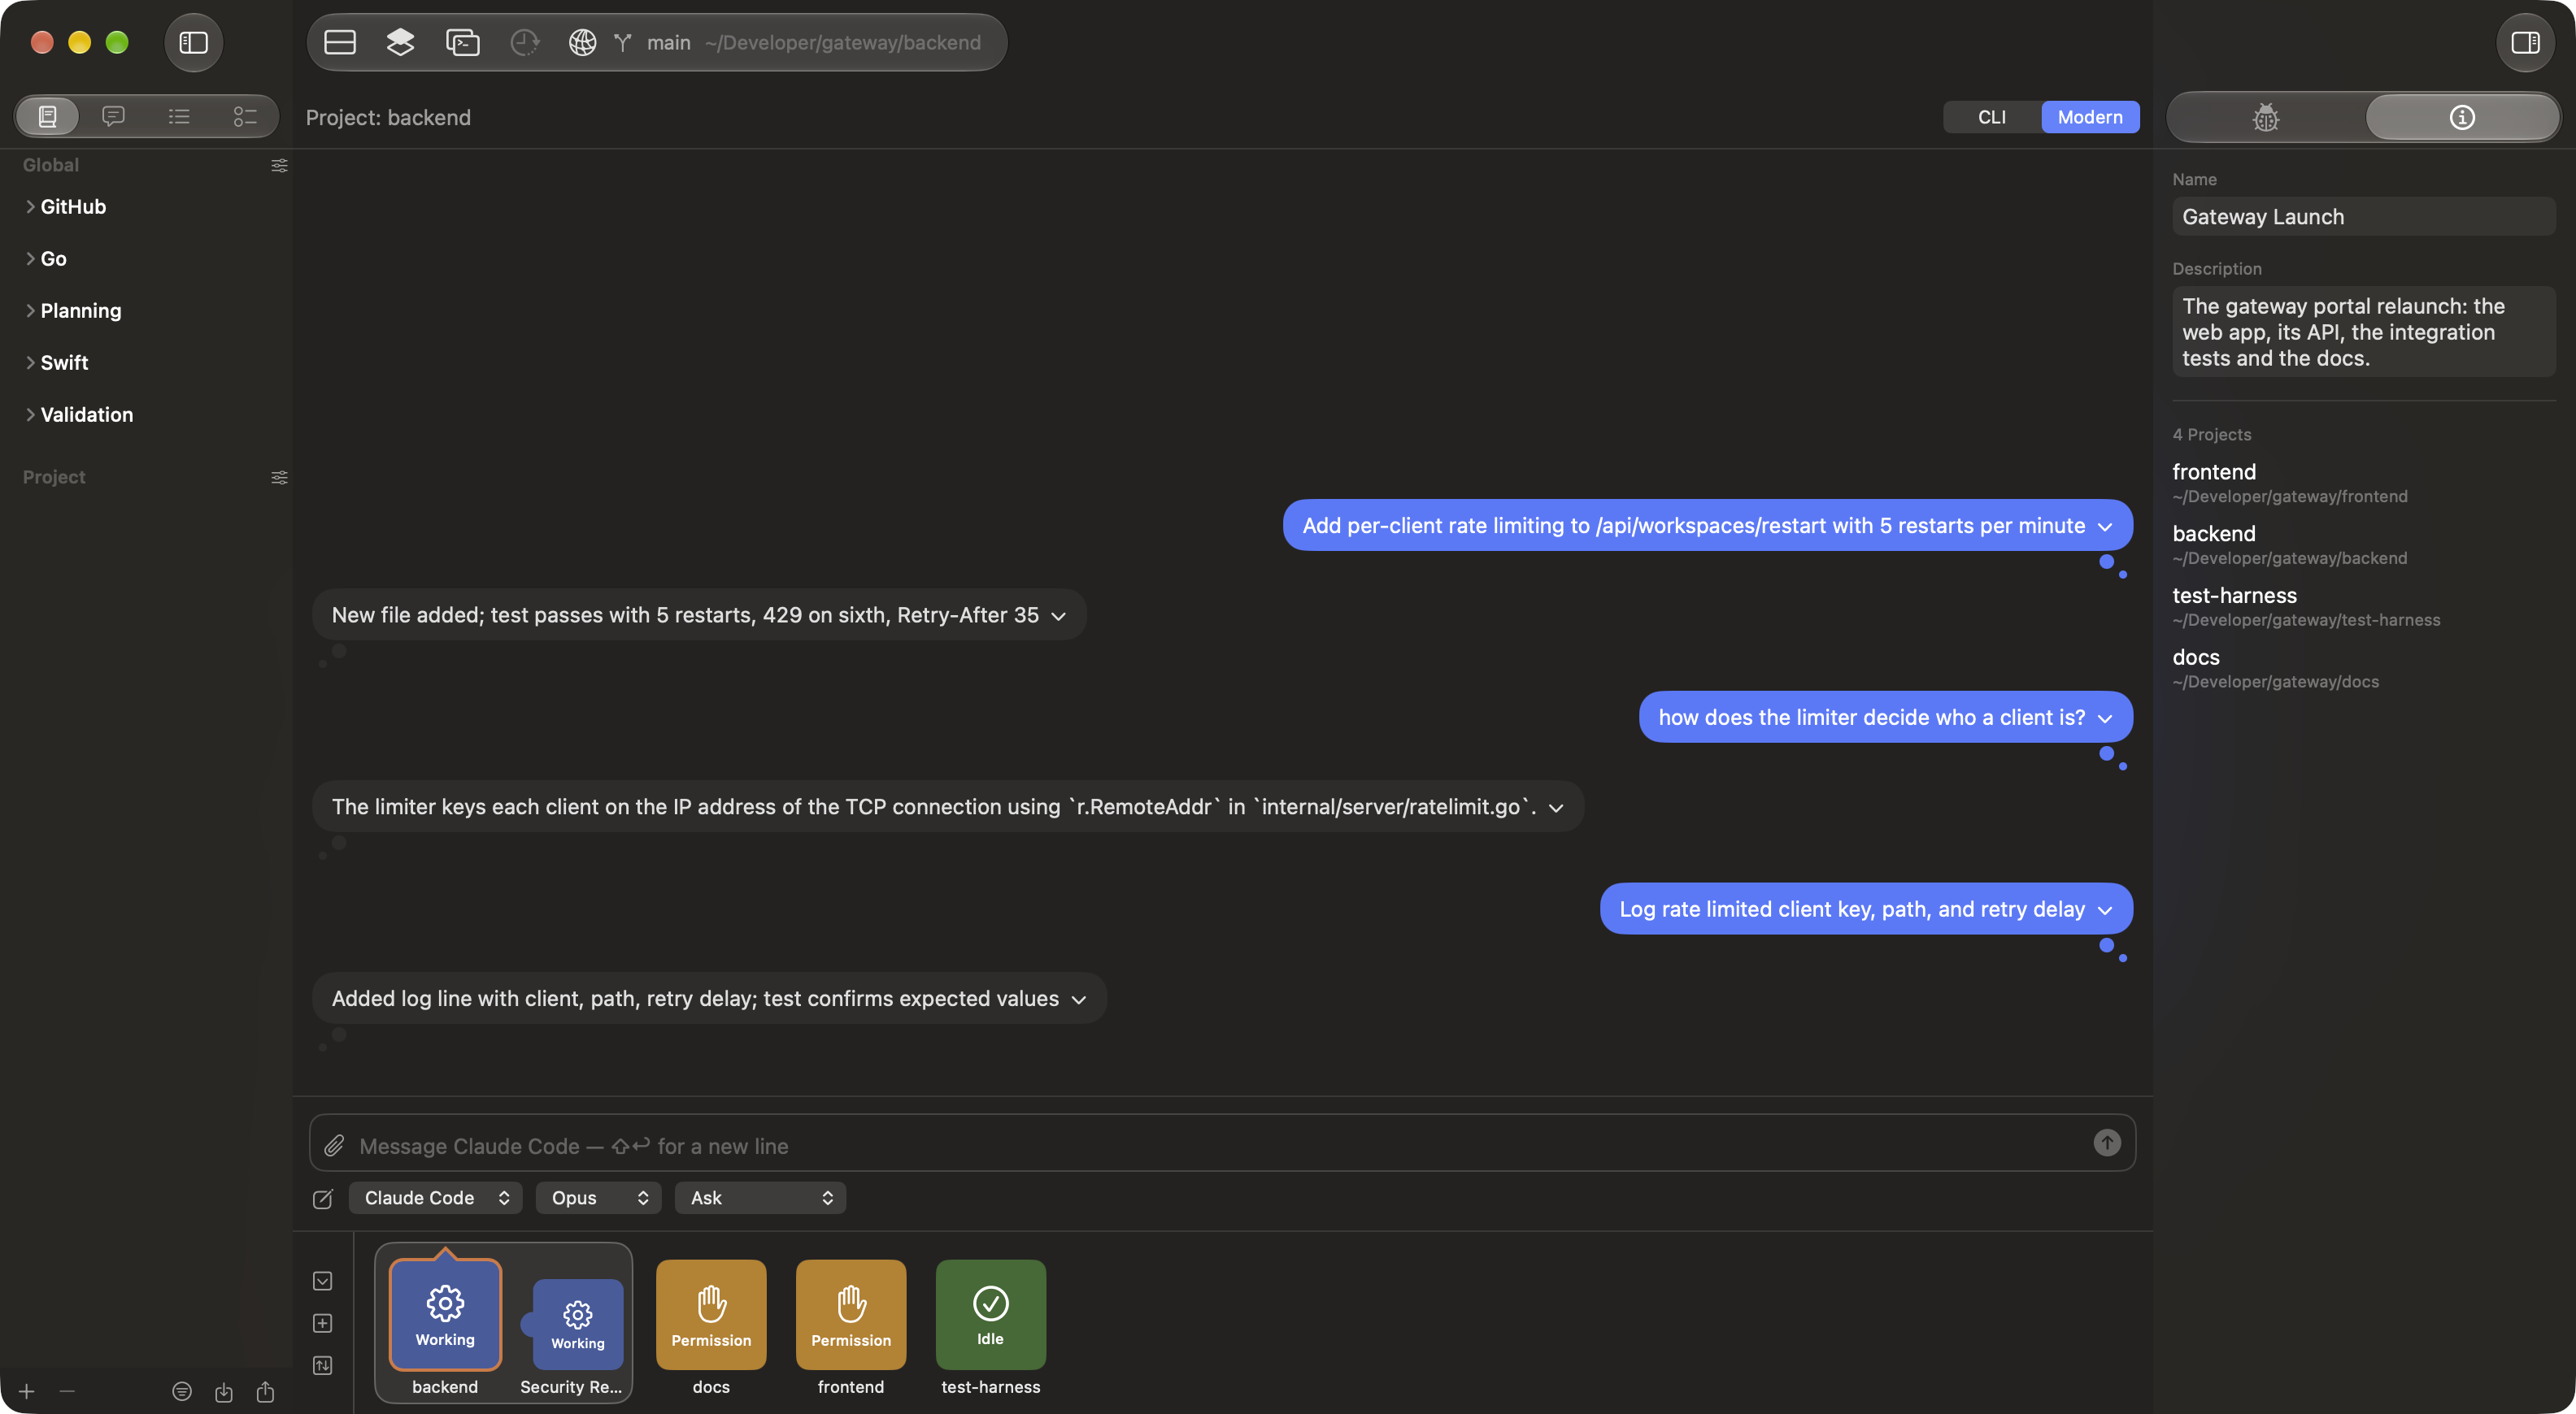2576x1414 pixels.
Task: Open Project section filter settings icon
Action: [x=279, y=477]
